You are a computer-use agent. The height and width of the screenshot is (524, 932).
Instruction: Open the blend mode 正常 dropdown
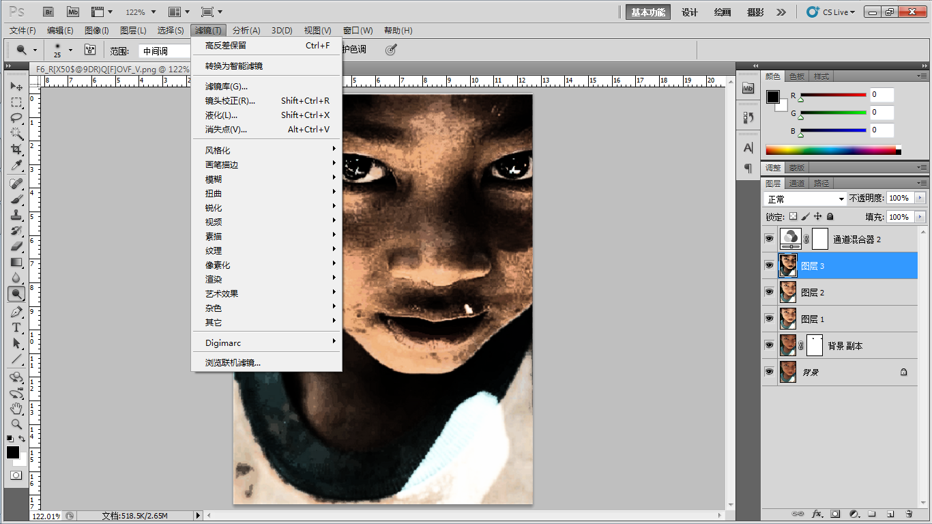tap(804, 199)
